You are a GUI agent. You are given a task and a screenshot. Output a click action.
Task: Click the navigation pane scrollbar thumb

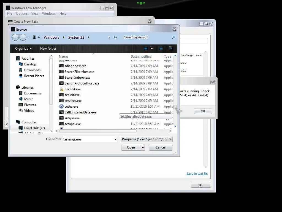(51, 81)
